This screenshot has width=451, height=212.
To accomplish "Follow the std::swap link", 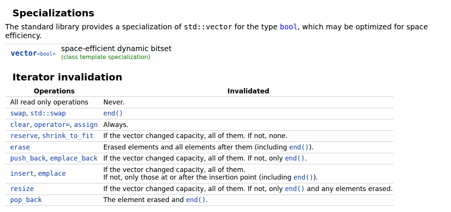I will coord(48,113).
